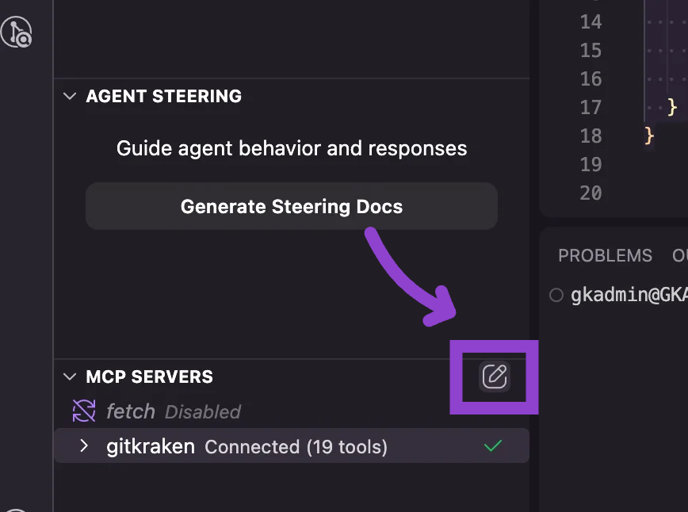Click the Disabled status label beside fetch
The height and width of the screenshot is (512, 688).
202,412
